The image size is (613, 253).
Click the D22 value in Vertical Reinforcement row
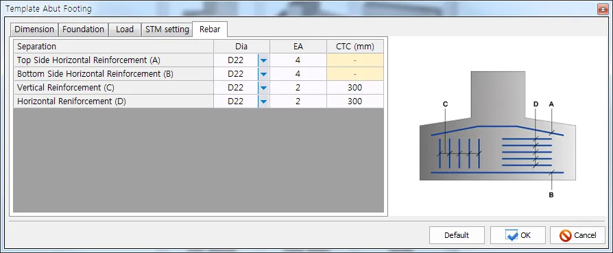click(236, 88)
